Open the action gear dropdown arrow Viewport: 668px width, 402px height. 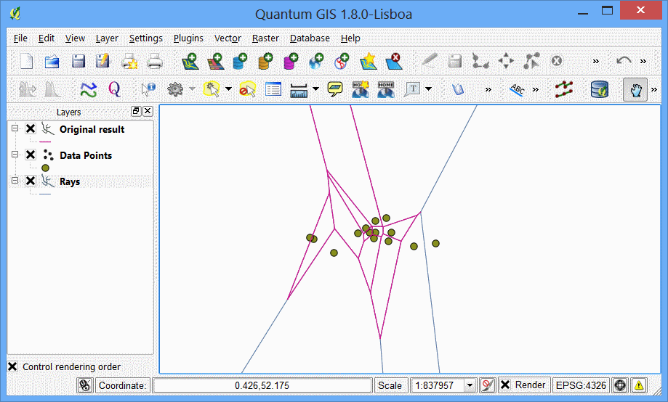[x=192, y=89]
